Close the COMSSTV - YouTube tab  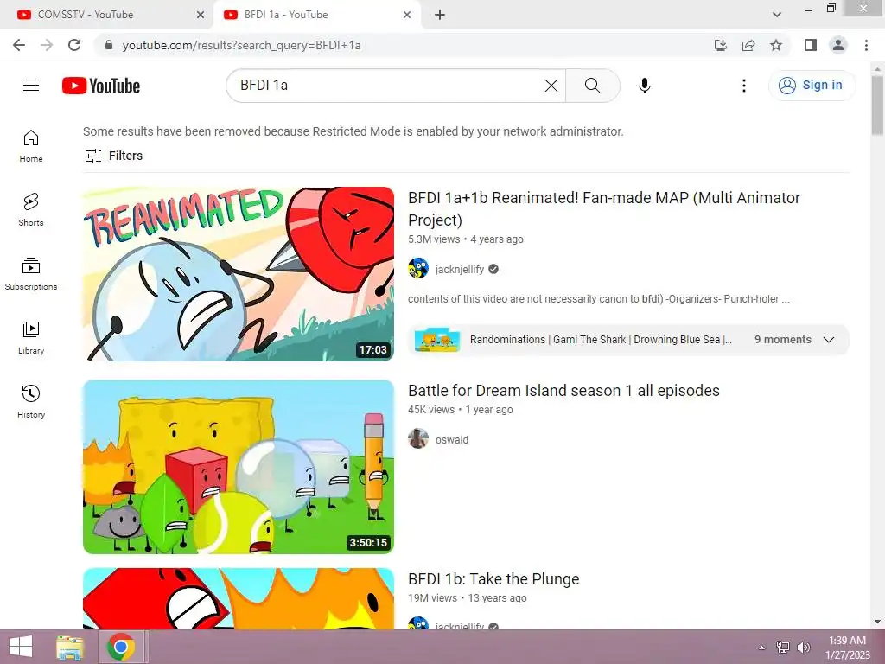pyautogui.click(x=201, y=15)
